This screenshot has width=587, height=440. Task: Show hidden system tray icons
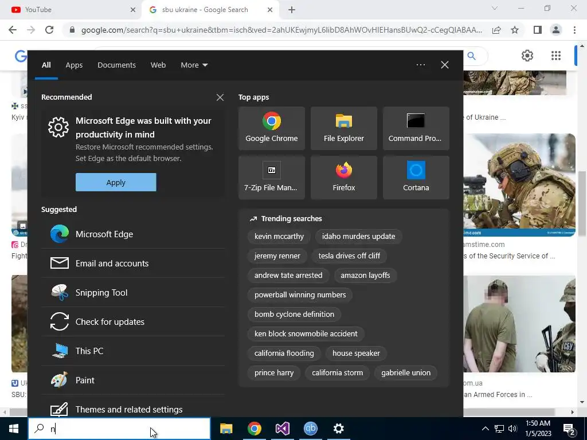coord(485,429)
